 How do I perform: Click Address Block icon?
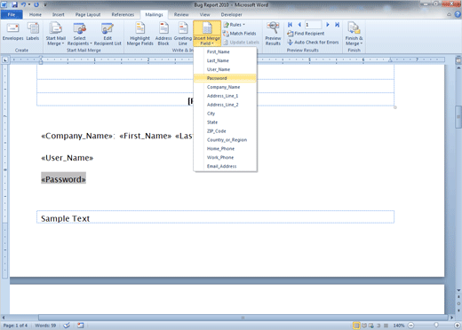pos(163,34)
